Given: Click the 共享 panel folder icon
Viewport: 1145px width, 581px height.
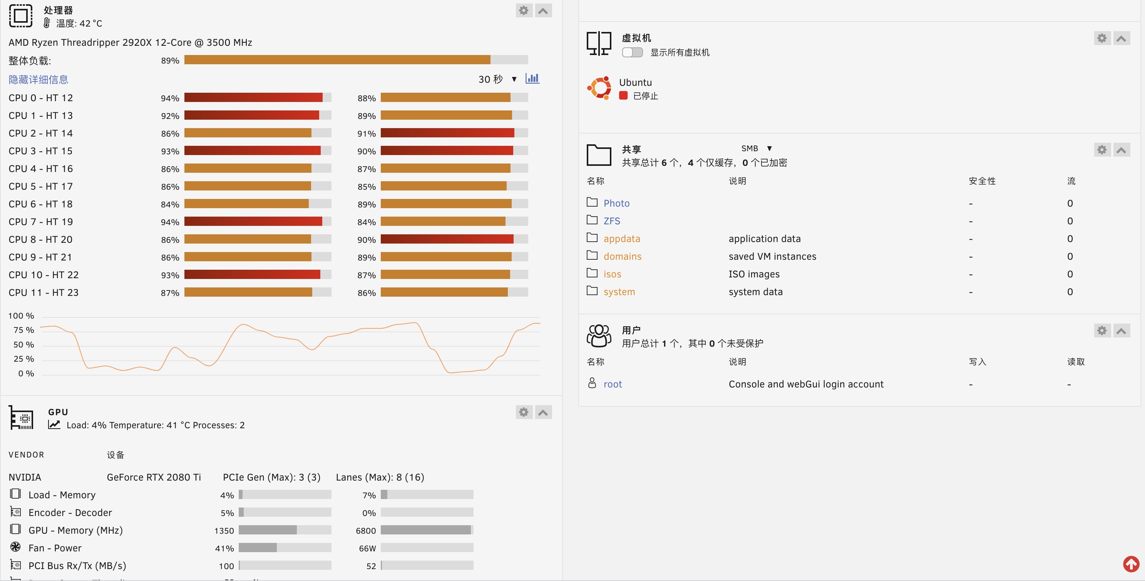Looking at the screenshot, I should 599,155.
